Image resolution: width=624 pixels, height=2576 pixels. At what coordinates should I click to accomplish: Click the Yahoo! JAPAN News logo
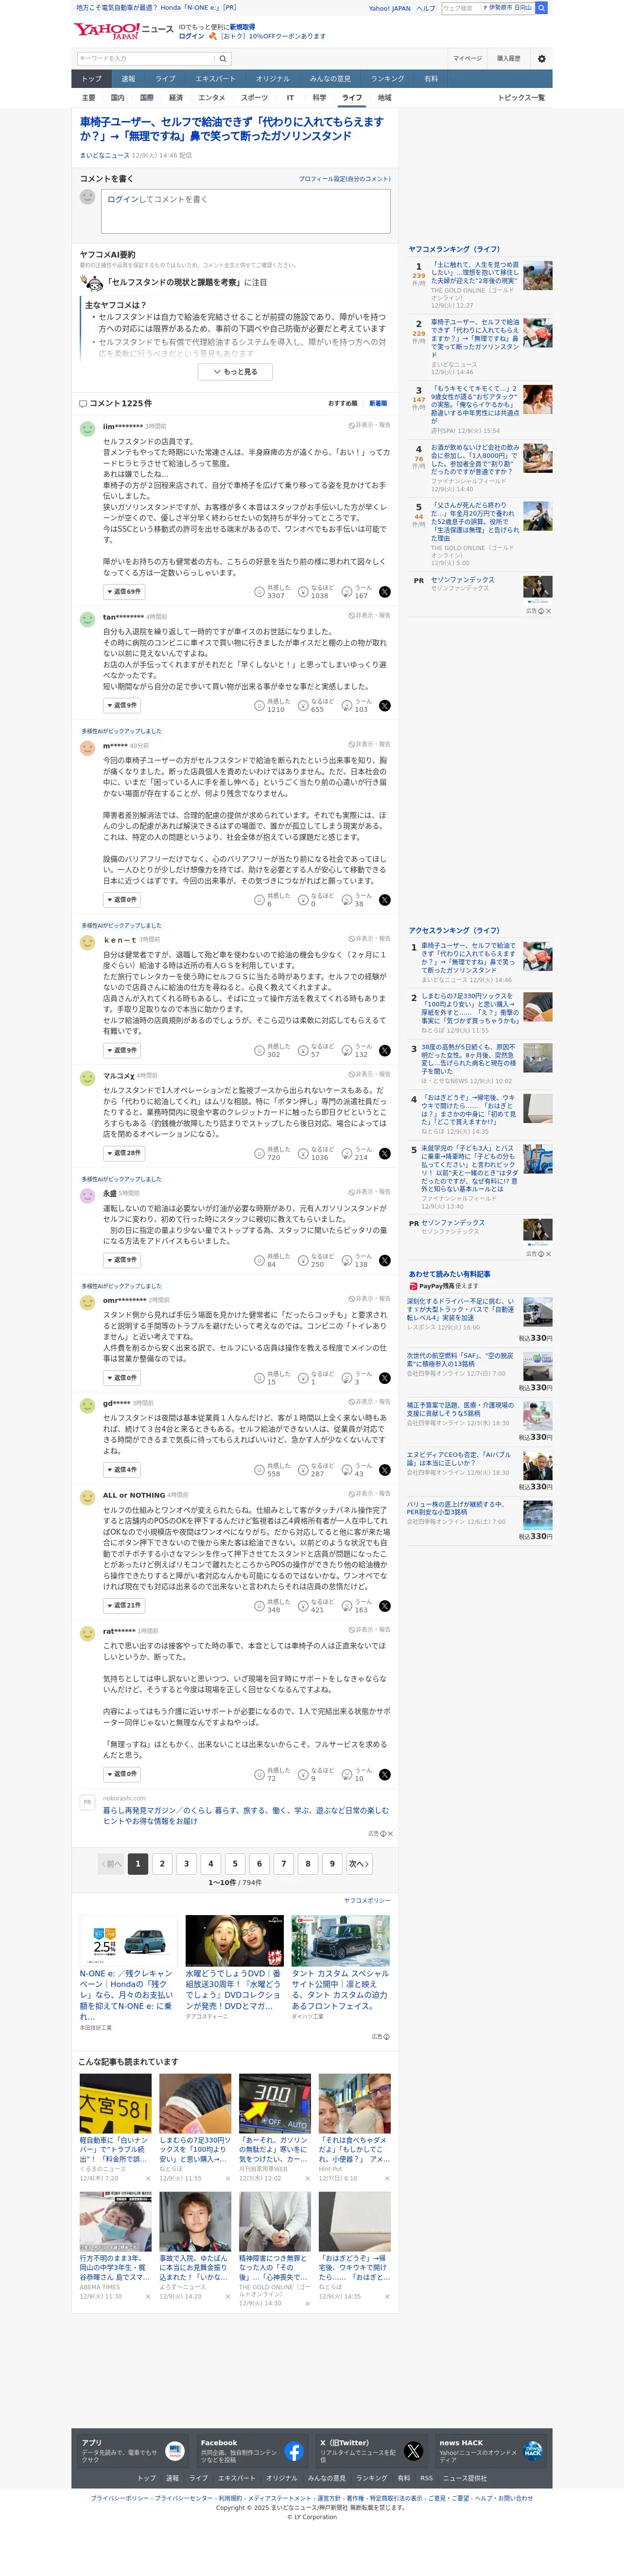(x=123, y=31)
